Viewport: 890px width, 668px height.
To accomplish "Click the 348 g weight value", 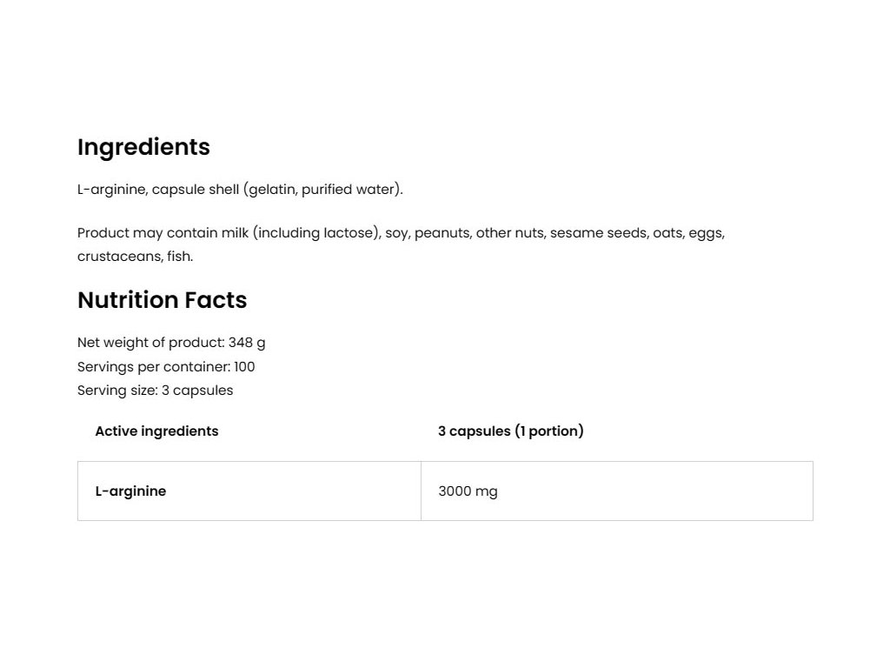I will pos(247,343).
